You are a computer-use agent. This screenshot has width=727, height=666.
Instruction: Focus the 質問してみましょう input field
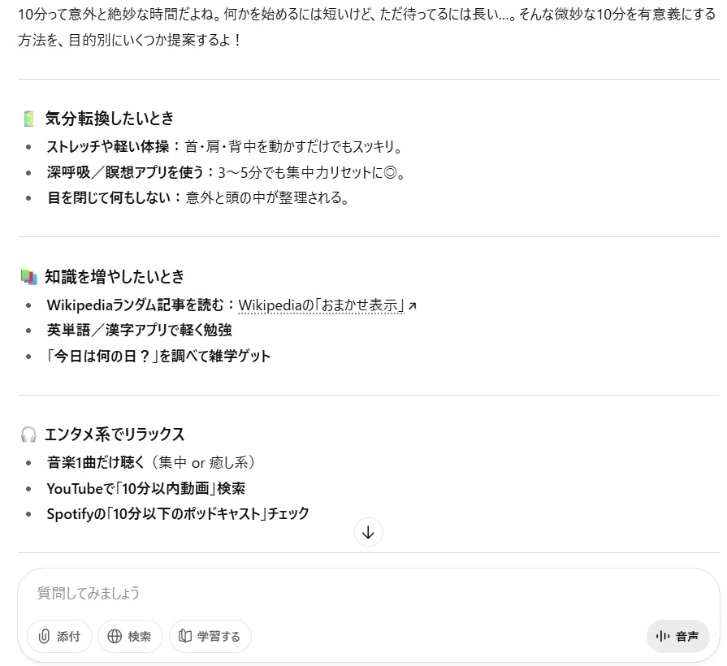pyautogui.click(x=368, y=593)
